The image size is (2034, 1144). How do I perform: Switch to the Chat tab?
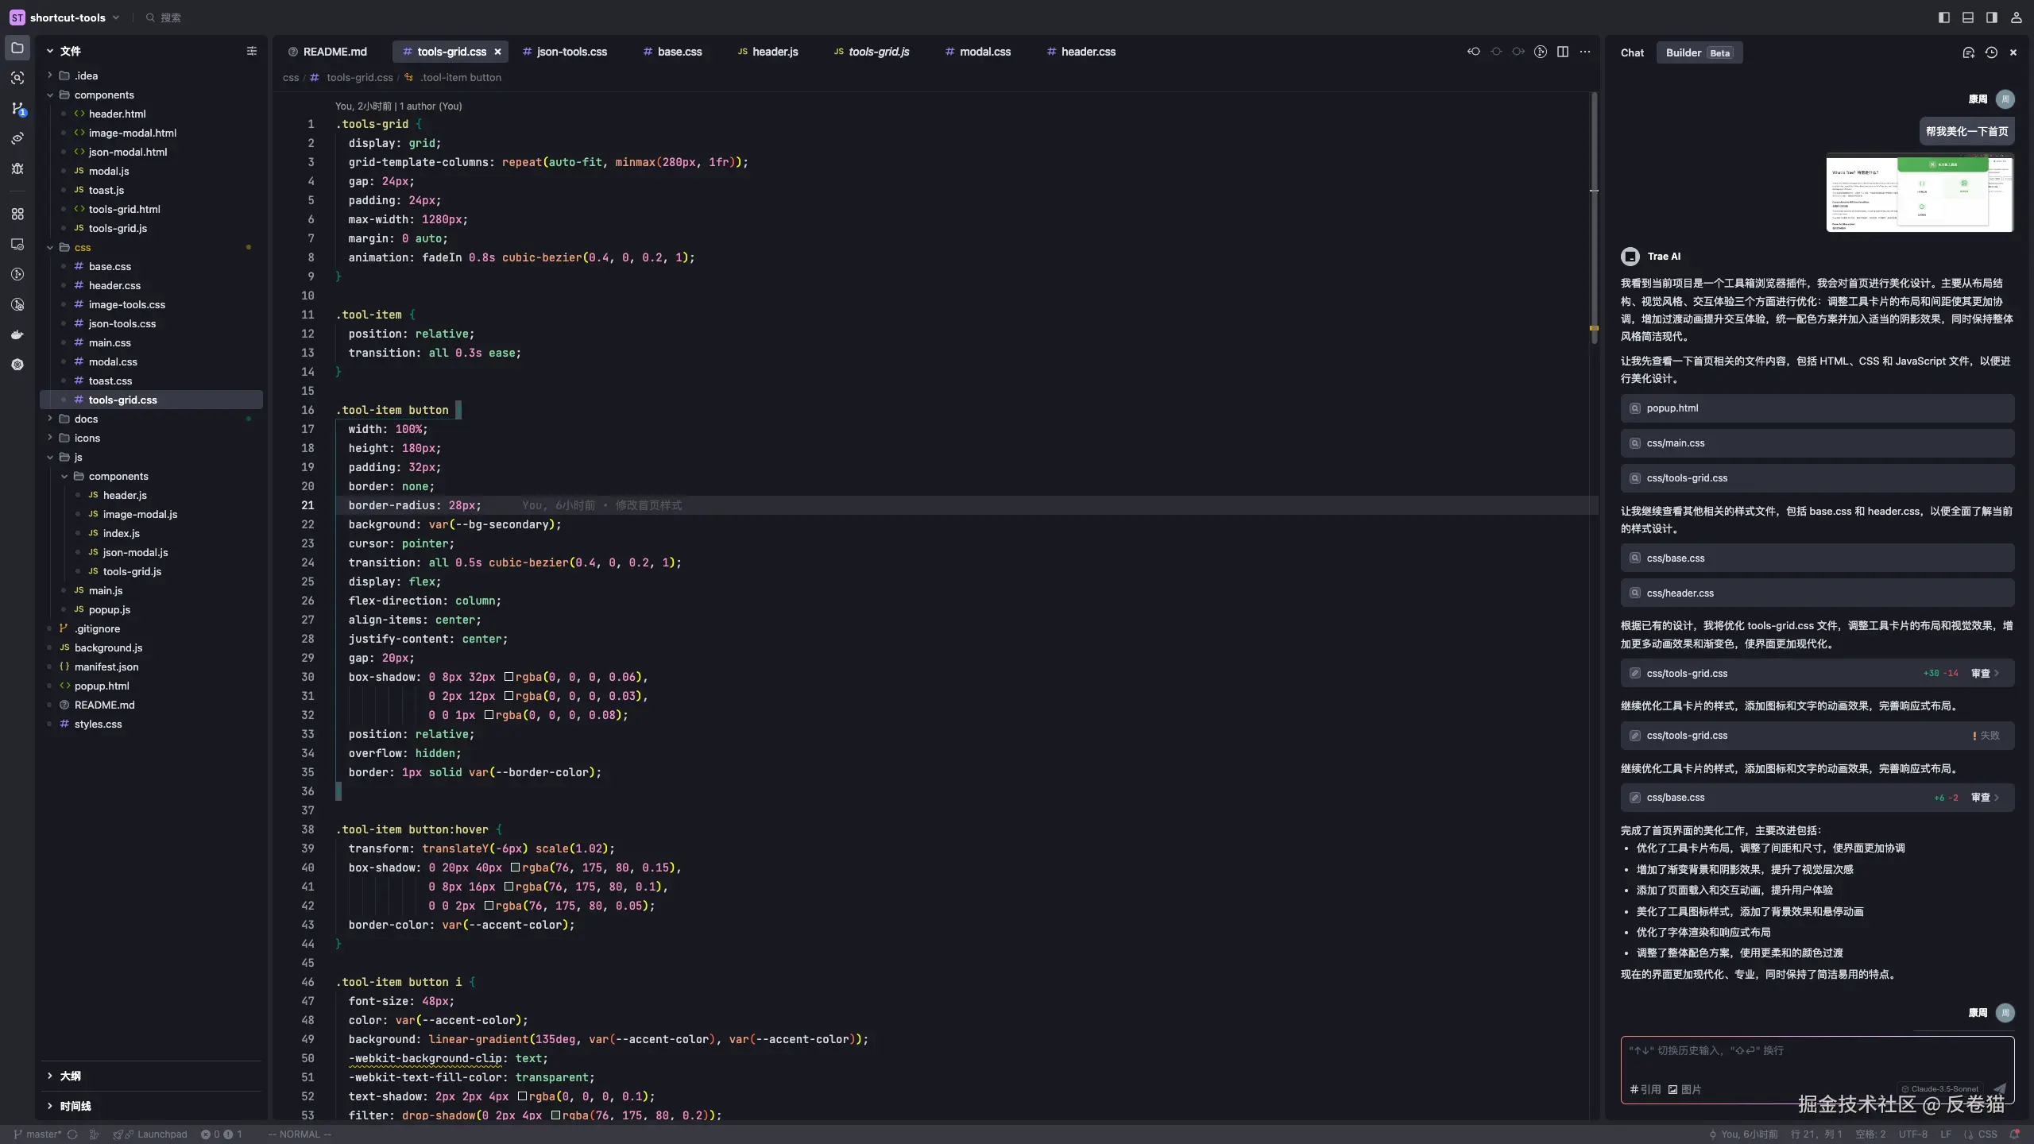point(1632,52)
